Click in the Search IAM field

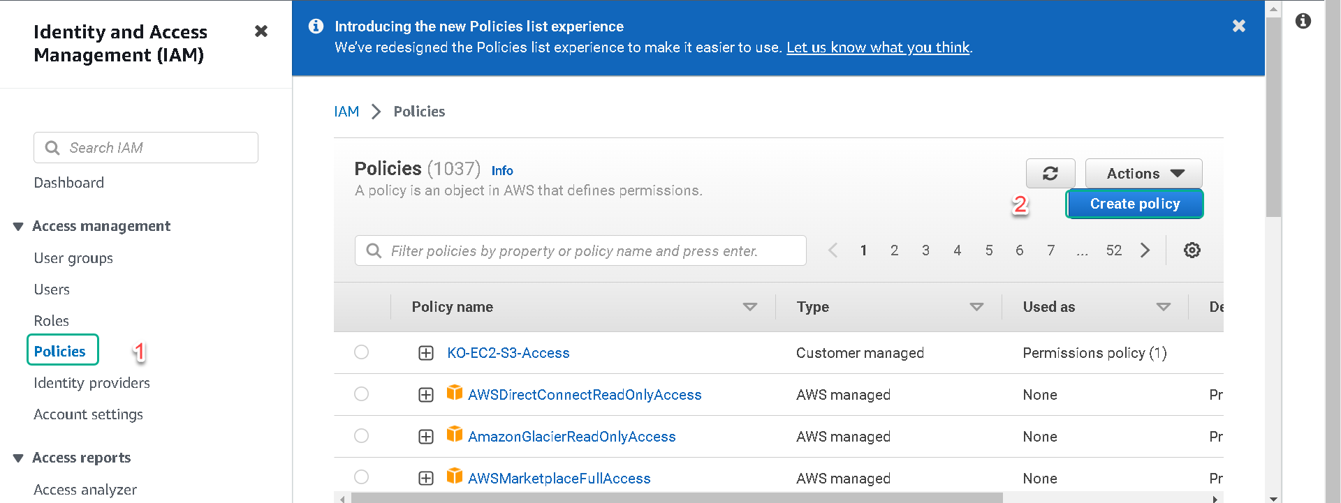click(x=146, y=148)
